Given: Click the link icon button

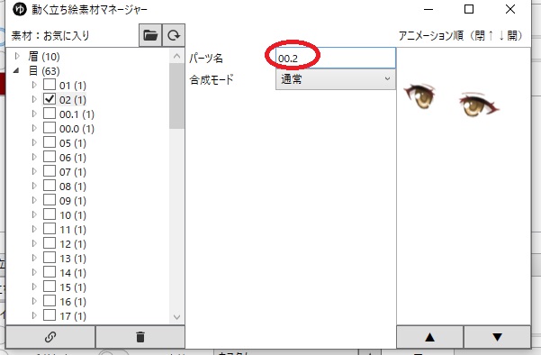Looking at the screenshot, I should 50,337.
